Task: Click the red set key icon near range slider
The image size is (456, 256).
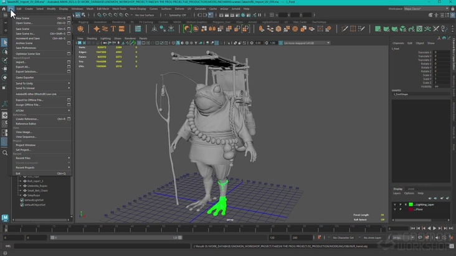Action: click(x=320, y=237)
